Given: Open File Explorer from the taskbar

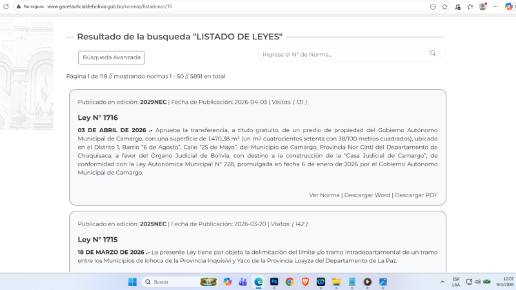Looking at the screenshot, I should (x=336, y=282).
